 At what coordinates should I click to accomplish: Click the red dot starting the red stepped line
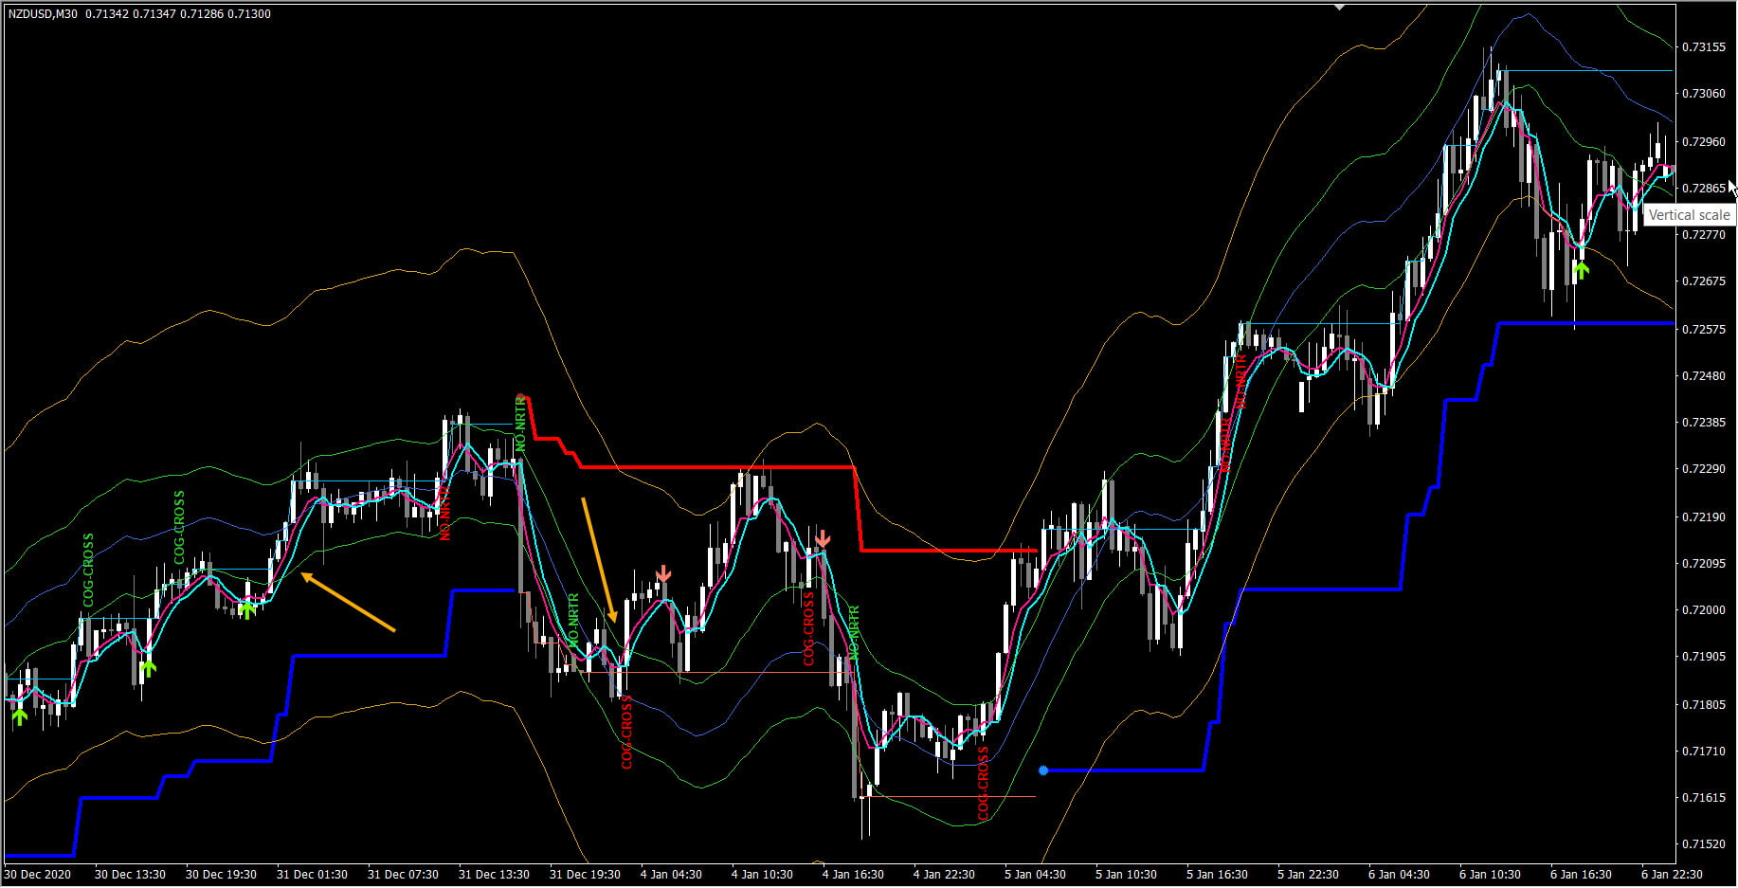click(520, 397)
